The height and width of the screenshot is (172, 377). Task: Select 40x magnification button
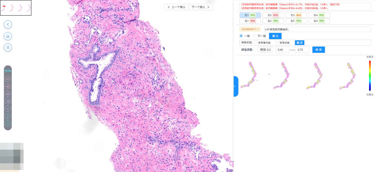click(x=8, y=87)
